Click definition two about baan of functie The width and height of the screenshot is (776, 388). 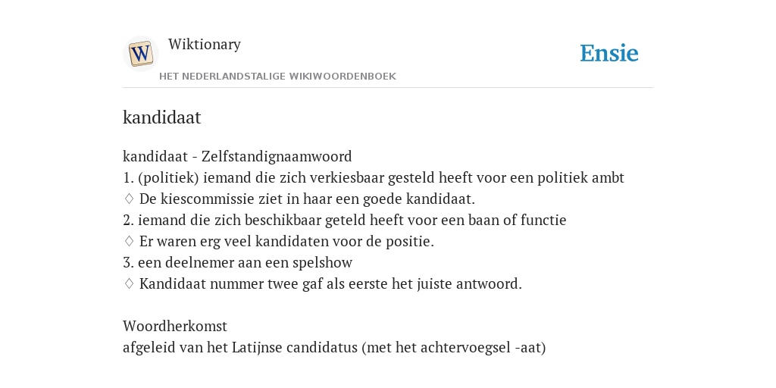tap(345, 221)
